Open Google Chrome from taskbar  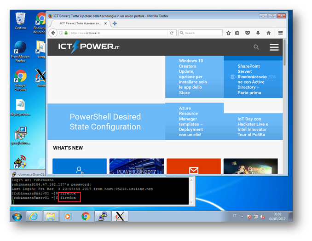click(86, 216)
